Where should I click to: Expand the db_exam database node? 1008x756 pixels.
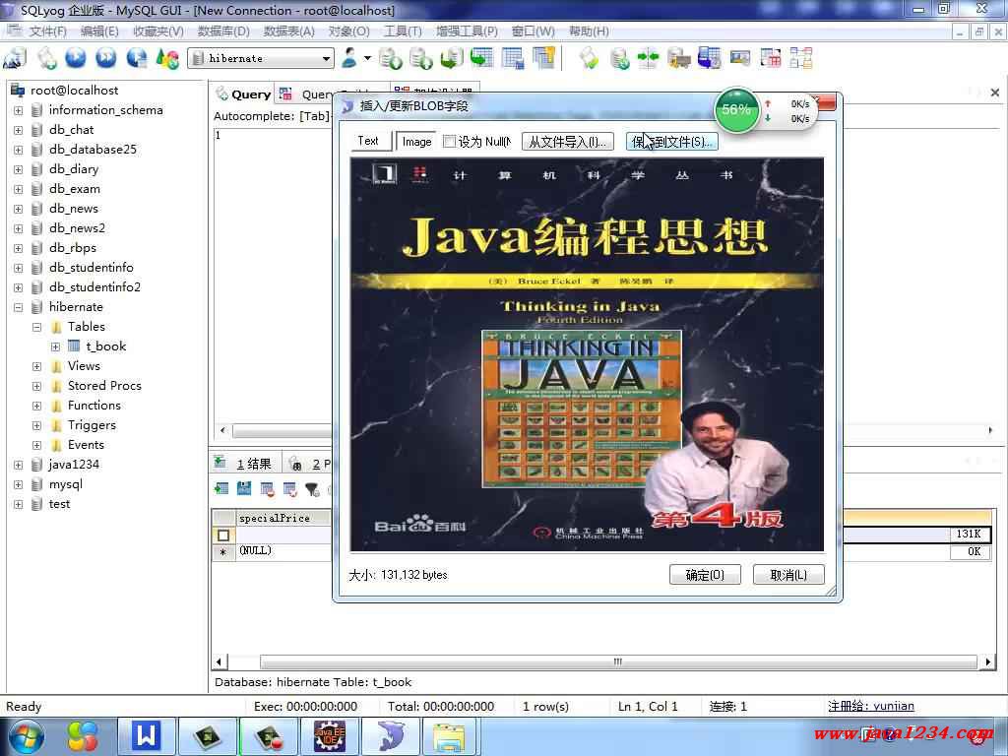coord(18,189)
